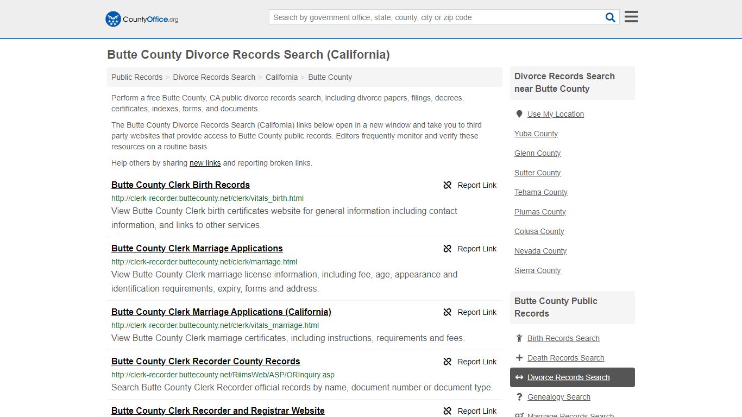This screenshot has width=742, height=417.
Task: Open Colusa County link
Action: (539, 231)
